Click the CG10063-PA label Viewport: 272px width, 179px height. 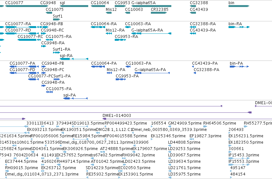click(138, 63)
